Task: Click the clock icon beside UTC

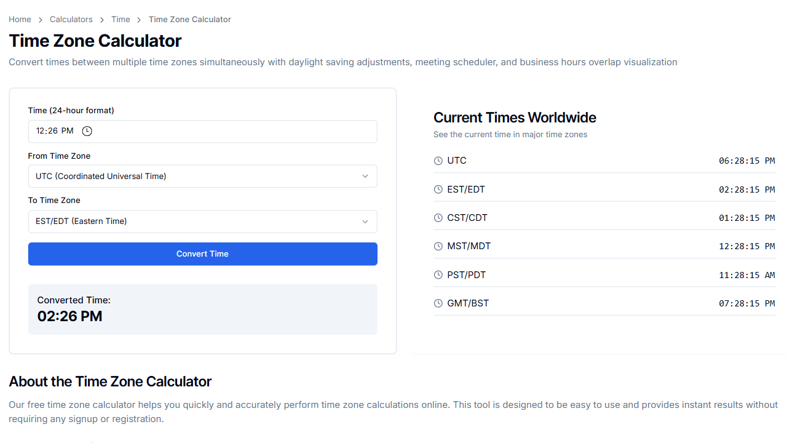Action: coord(438,161)
